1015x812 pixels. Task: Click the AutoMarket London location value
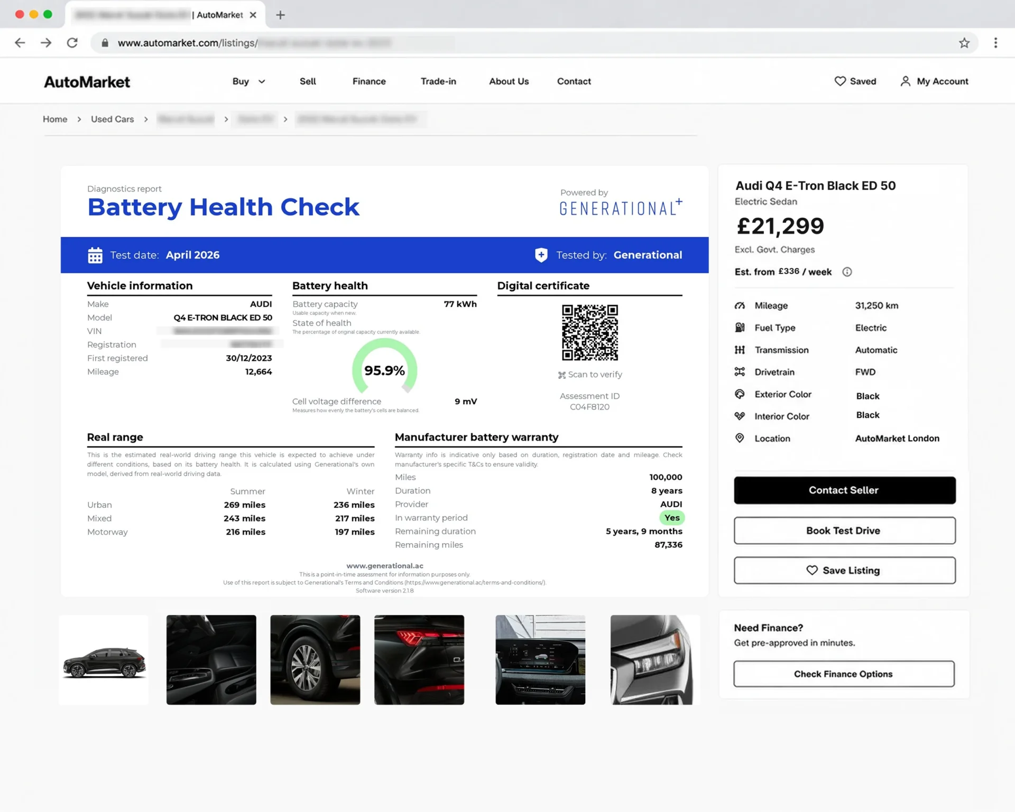[x=897, y=438]
